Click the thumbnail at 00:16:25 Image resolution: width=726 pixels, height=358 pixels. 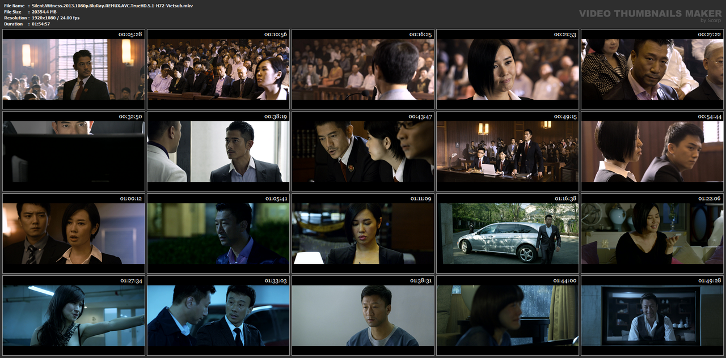point(363,69)
